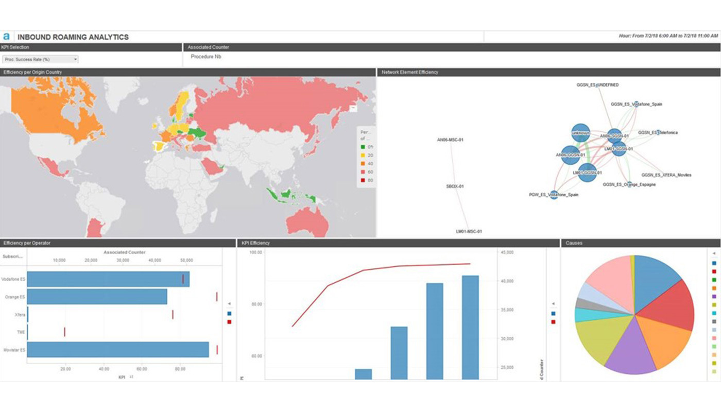Click the PGW_ES_Vodafone_Spain node
The height and width of the screenshot is (412, 721).
554,196
